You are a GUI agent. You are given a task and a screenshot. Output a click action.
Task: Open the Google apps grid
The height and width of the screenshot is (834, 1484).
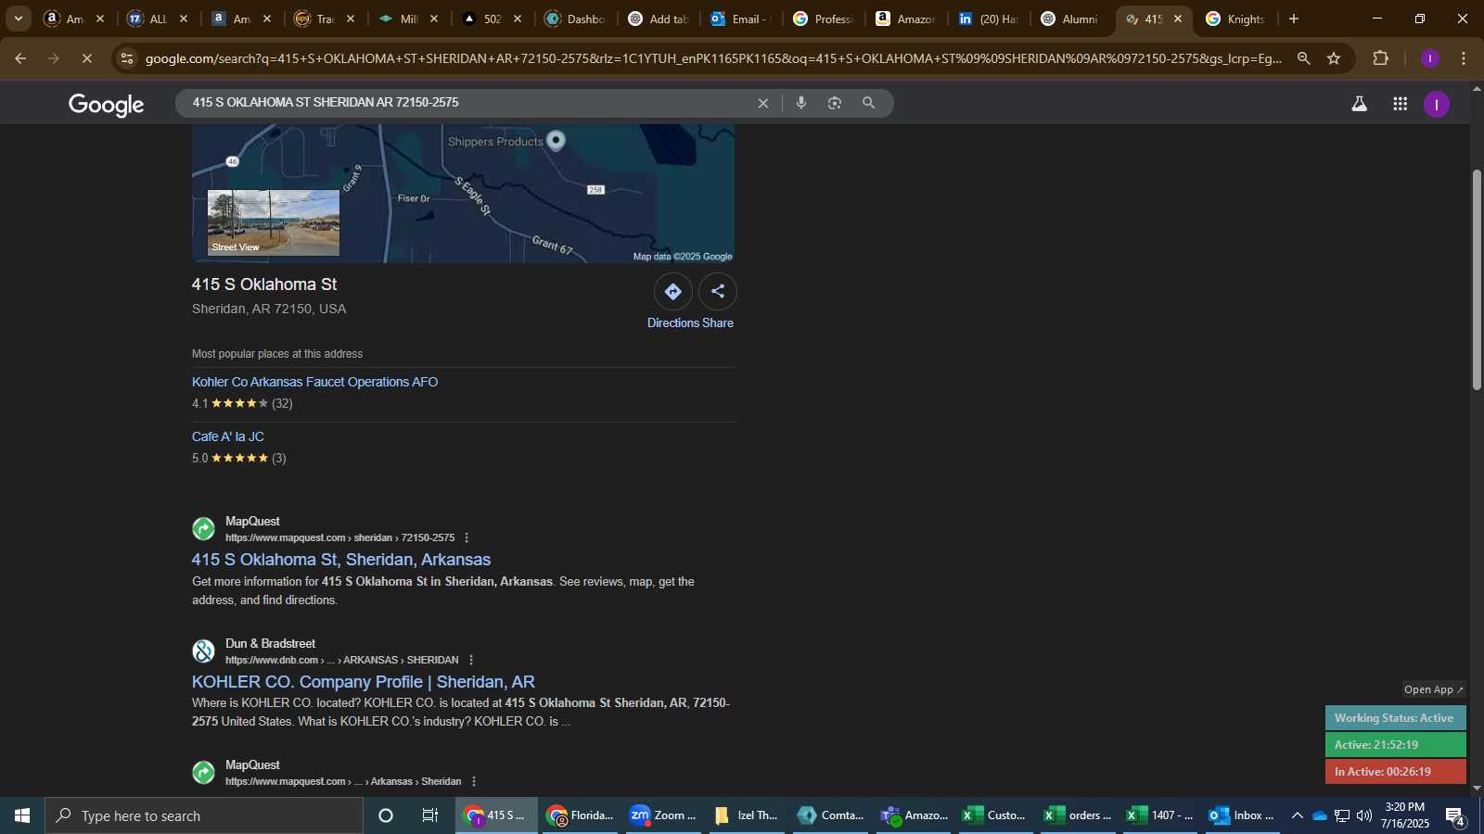tap(1401, 105)
